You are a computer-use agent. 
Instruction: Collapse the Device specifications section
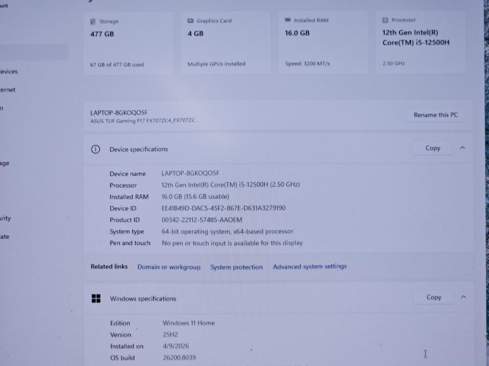463,148
